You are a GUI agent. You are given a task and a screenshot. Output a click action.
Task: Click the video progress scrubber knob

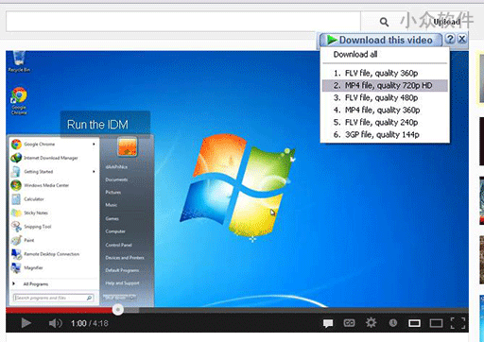coord(118,310)
